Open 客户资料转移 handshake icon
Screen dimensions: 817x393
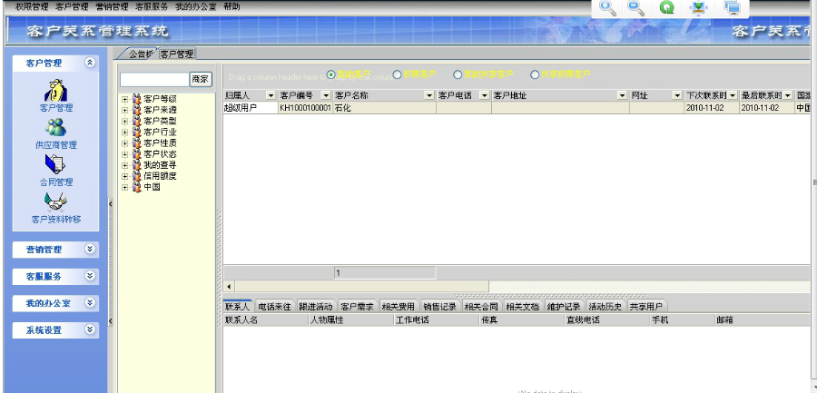[56, 201]
